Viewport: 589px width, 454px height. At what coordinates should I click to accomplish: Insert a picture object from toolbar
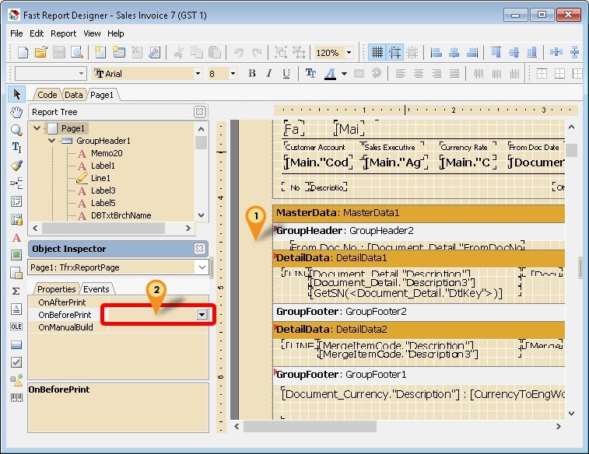(x=16, y=255)
